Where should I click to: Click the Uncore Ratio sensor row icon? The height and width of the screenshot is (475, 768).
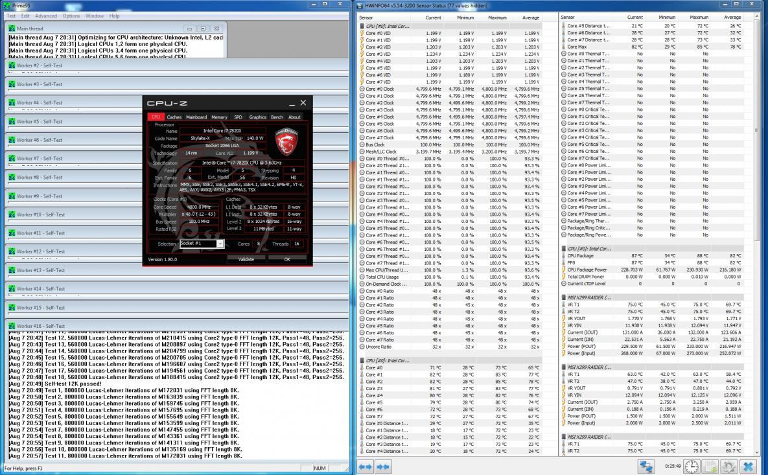point(362,347)
